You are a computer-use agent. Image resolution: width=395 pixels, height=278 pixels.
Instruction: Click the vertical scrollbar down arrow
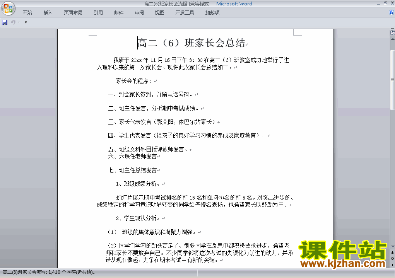click(x=392, y=247)
